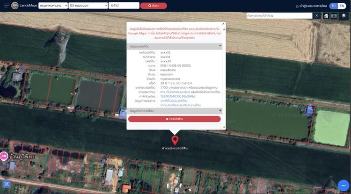Click the red land parcel location pin

coord(175,140)
